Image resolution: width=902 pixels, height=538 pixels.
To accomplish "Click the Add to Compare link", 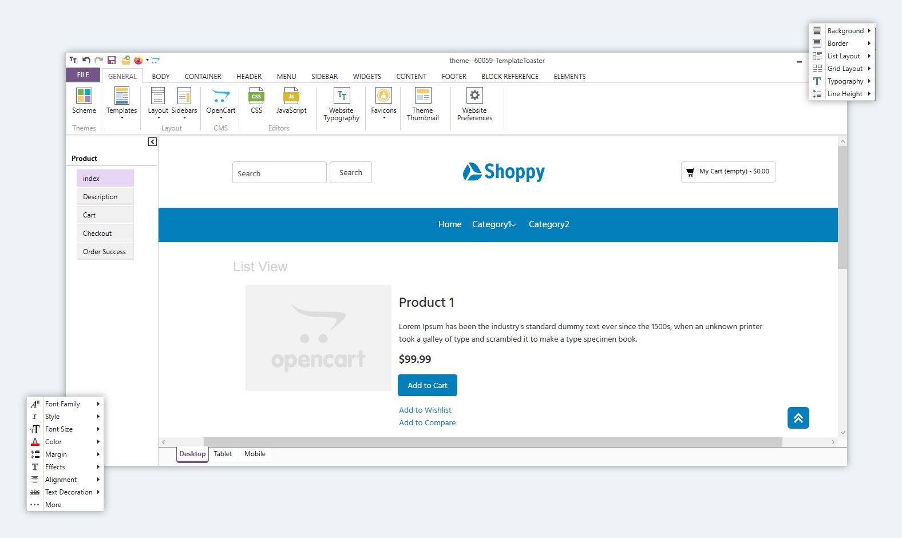I will tap(428, 422).
